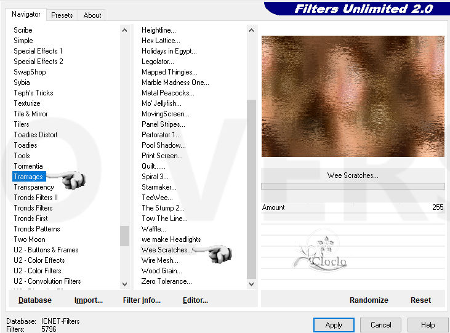Choose Mapped Thingies... filter
This screenshot has height=333, width=450.
(x=169, y=72)
